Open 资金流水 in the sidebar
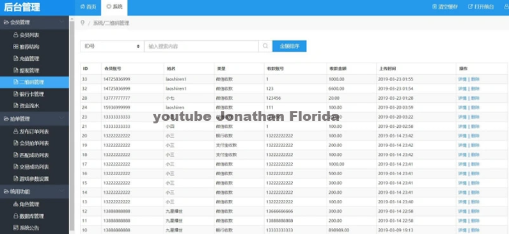 pos(26,105)
